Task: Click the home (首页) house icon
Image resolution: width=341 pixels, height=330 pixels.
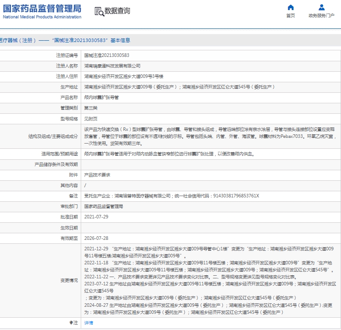Action: (291, 7)
